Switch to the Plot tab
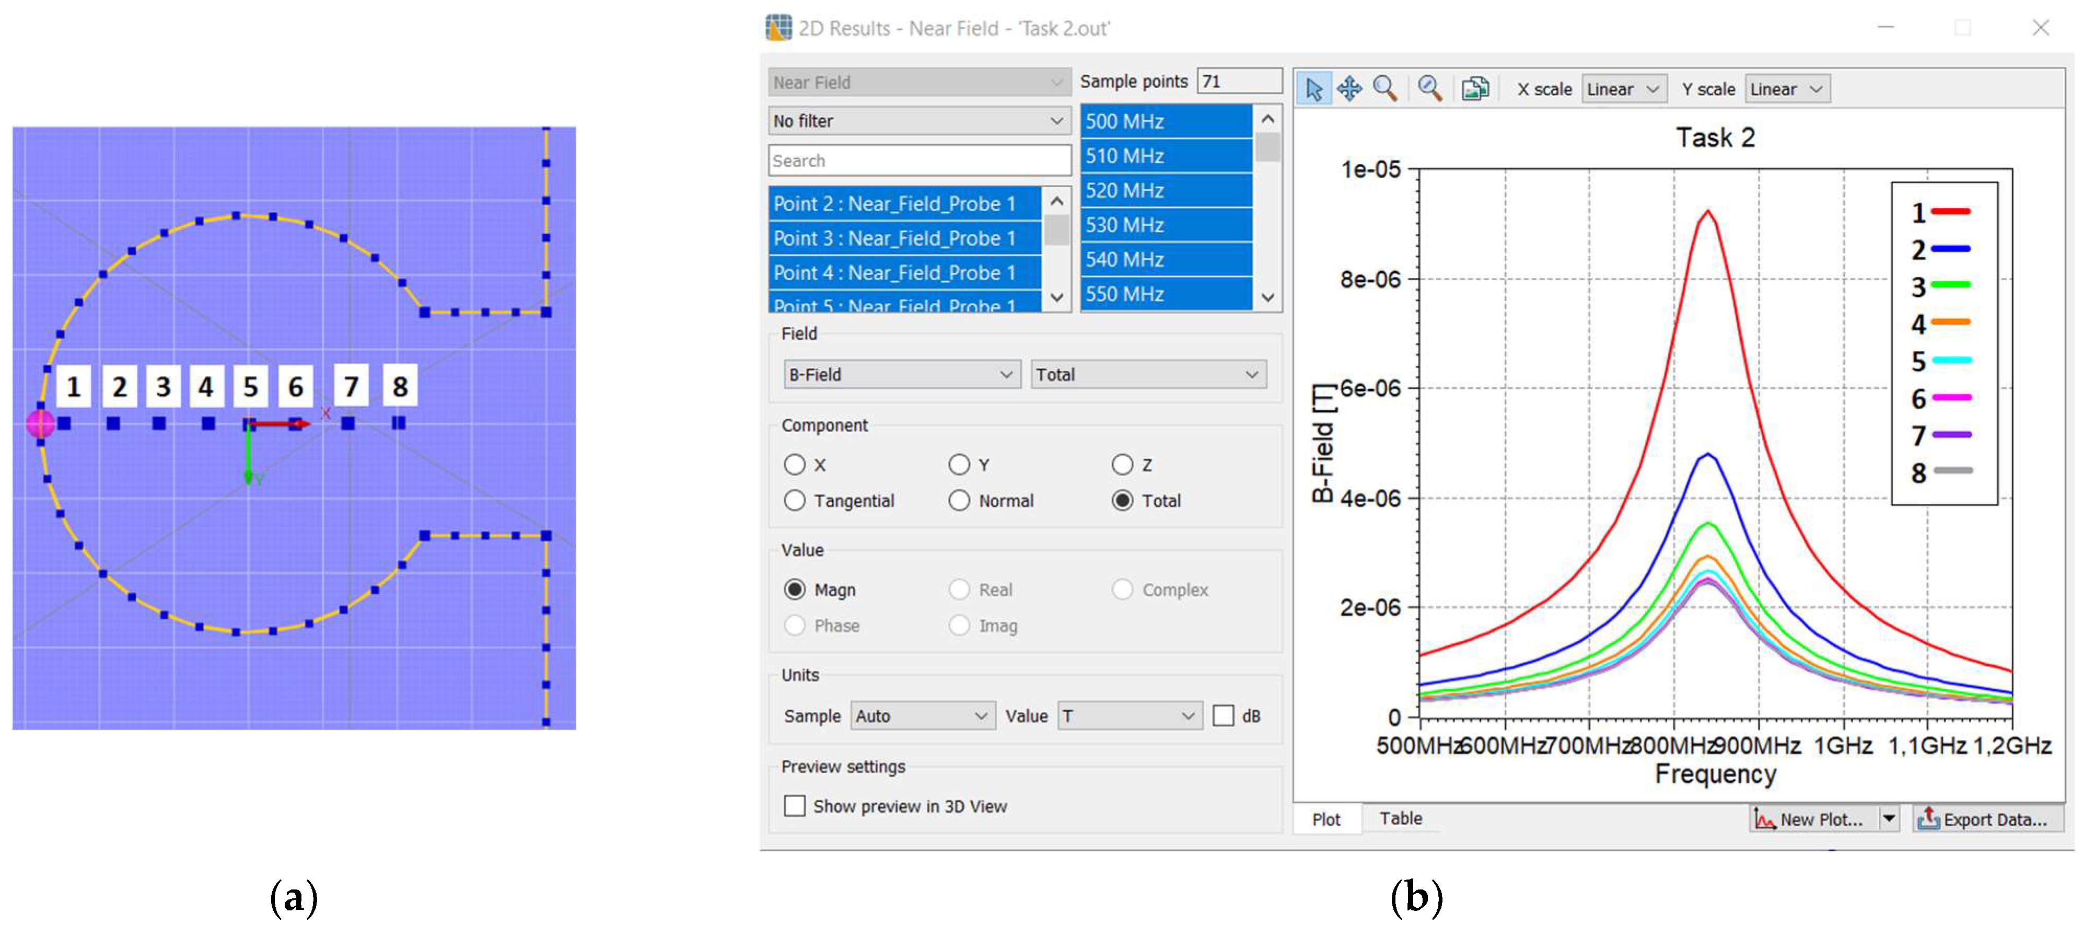This screenshot has width=2083, height=925. pyautogui.click(x=1326, y=819)
